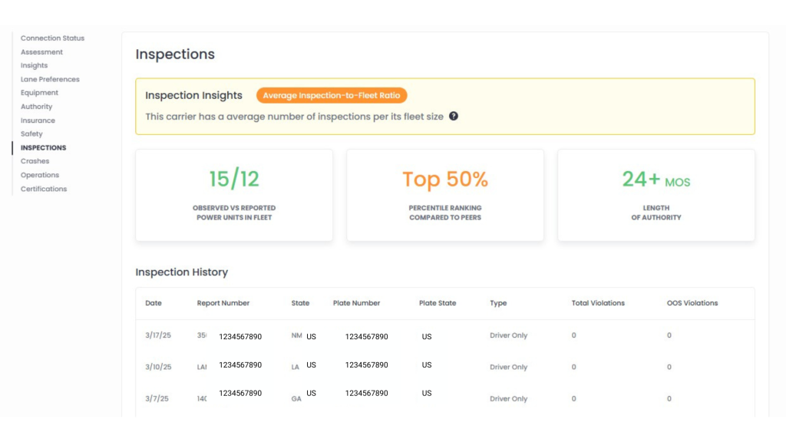Click the Top 50% percentile card
The width and height of the screenshot is (786, 442).
[x=445, y=195]
